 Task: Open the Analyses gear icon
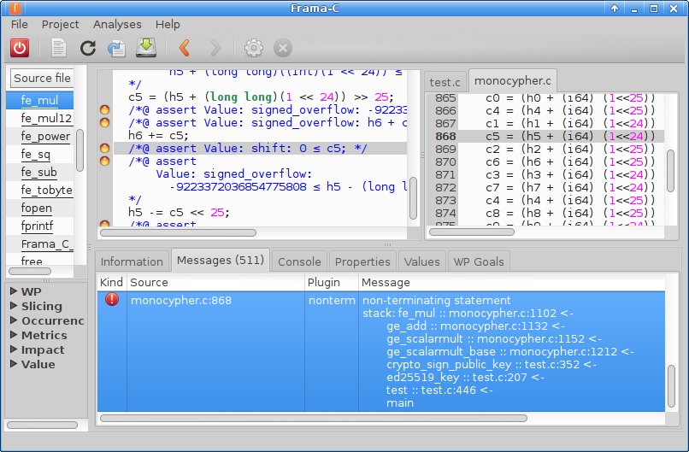(x=254, y=48)
